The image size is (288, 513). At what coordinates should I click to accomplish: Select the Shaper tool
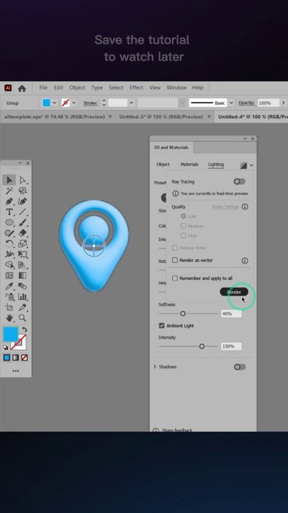pos(9,233)
